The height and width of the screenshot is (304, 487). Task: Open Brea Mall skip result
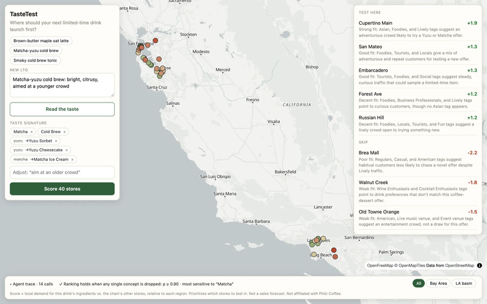point(418,162)
